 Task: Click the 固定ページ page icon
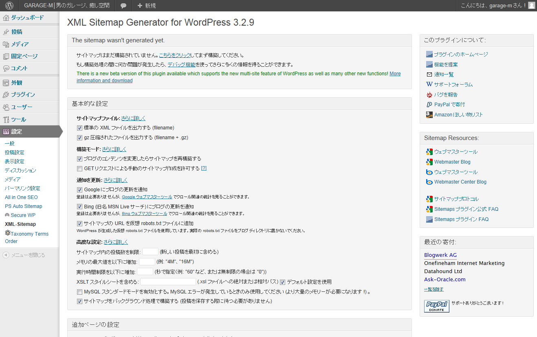click(x=6, y=56)
